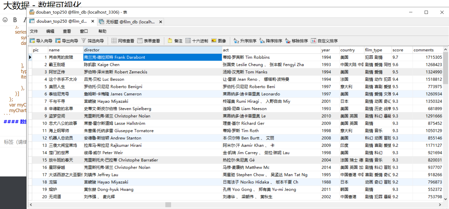Viewport: 449px width, 209px height.
Task: Click the 刘镇伟 Jeffrey Lau director cell
Action: coord(153,175)
